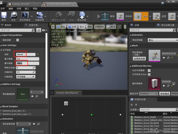
Task: Click the Browse (浏览) magnifier toolbar icon
Action: coord(13,15)
